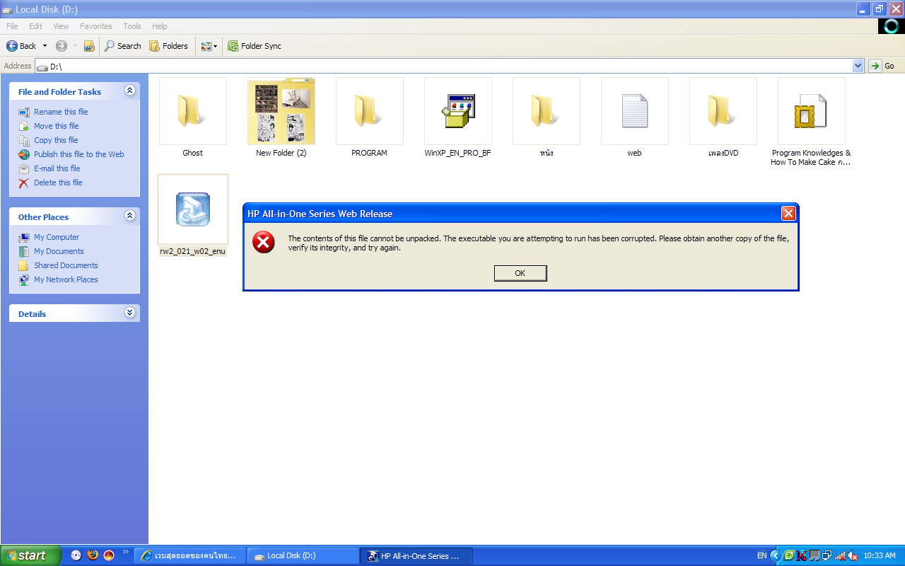Screen dimensions: 905x566
Task: Click Copy this file link
Action: pyautogui.click(x=56, y=140)
